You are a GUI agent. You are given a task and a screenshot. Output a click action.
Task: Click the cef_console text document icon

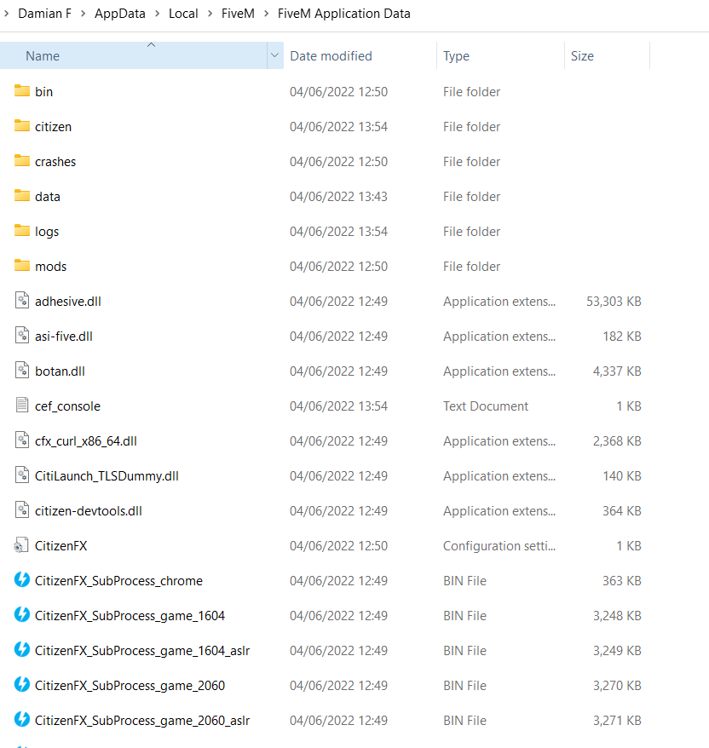click(x=22, y=405)
